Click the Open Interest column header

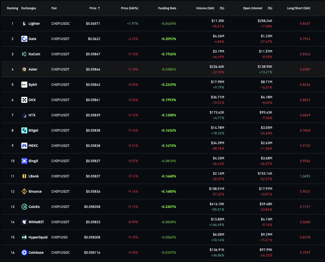pyautogui.click(x=253, y=8)
